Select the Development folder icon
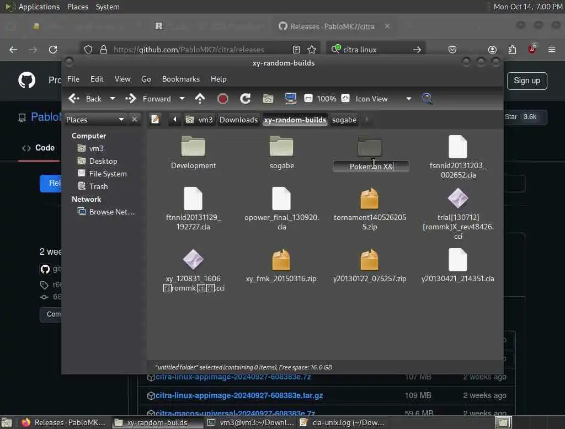 tap(193, 147)
